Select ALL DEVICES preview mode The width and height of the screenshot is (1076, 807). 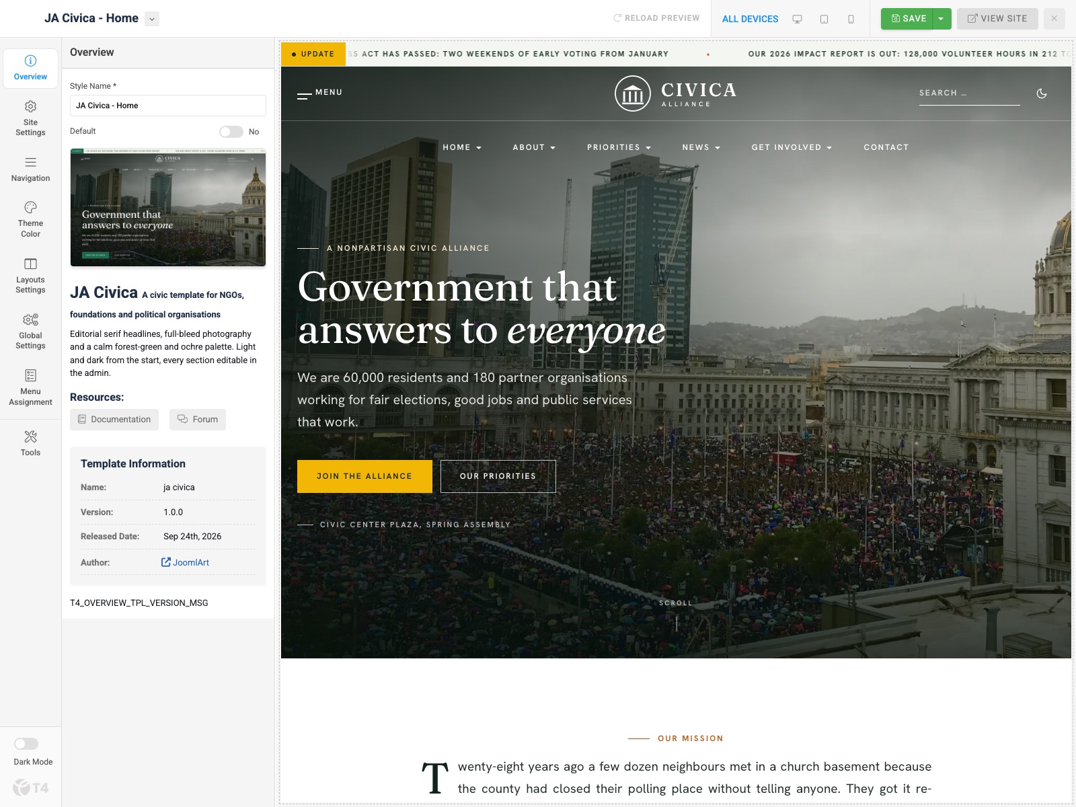pyautogui.click(x=750, y=19)
